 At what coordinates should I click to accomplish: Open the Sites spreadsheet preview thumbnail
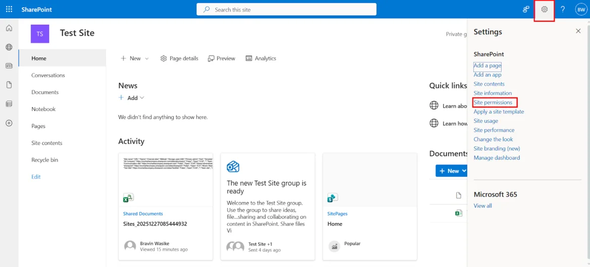click(166, 179)
